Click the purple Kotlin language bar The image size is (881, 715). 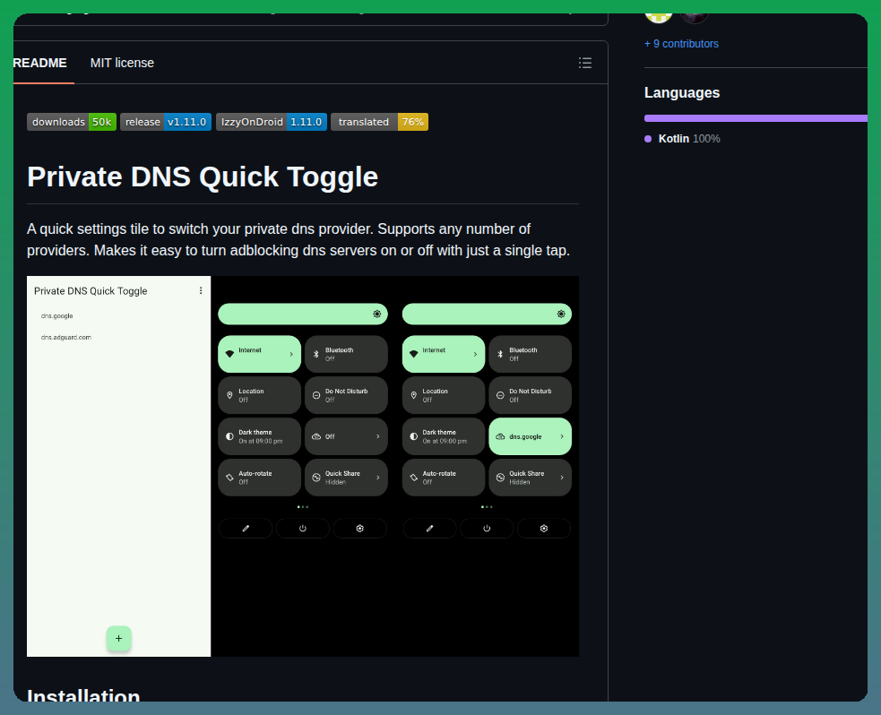coord(756,118)
